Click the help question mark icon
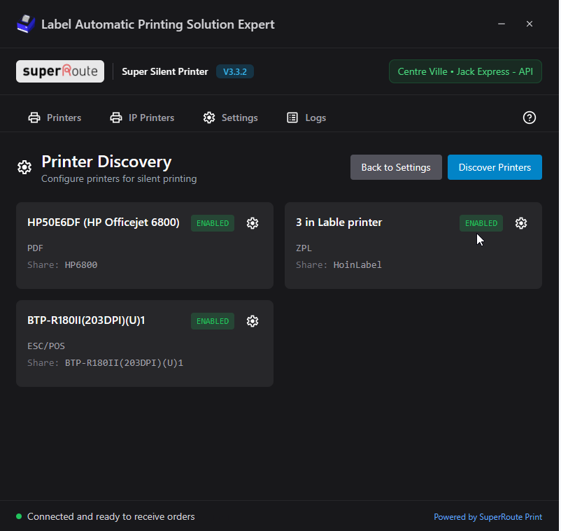This screenshot has height=531, width=561. [x=530, y=118]
